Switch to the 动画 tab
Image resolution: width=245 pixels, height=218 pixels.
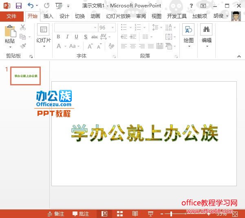(95, 16)
